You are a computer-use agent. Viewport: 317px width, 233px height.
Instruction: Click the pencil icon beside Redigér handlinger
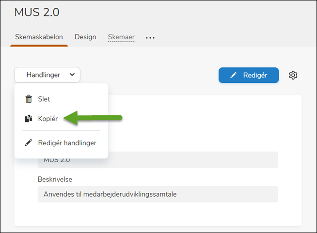29,143
